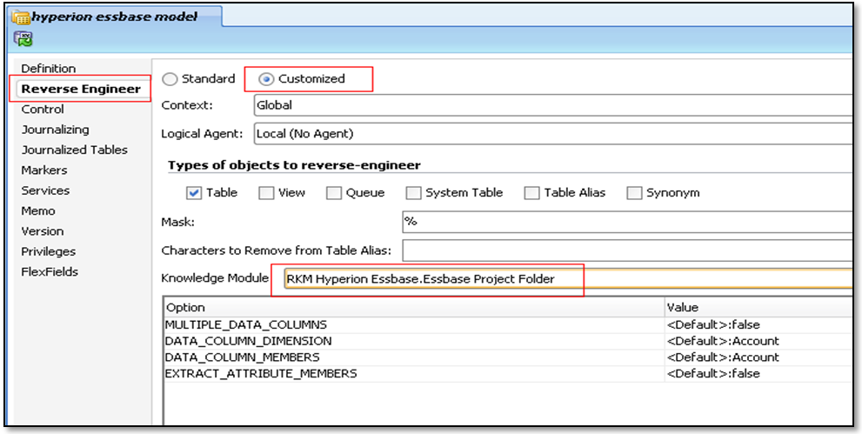Image resolution: width=862 pixels, height=434 pixels.
Task: Select the MULTIPLE_DATA_COLUMNS option row
Action: (510, 324)
